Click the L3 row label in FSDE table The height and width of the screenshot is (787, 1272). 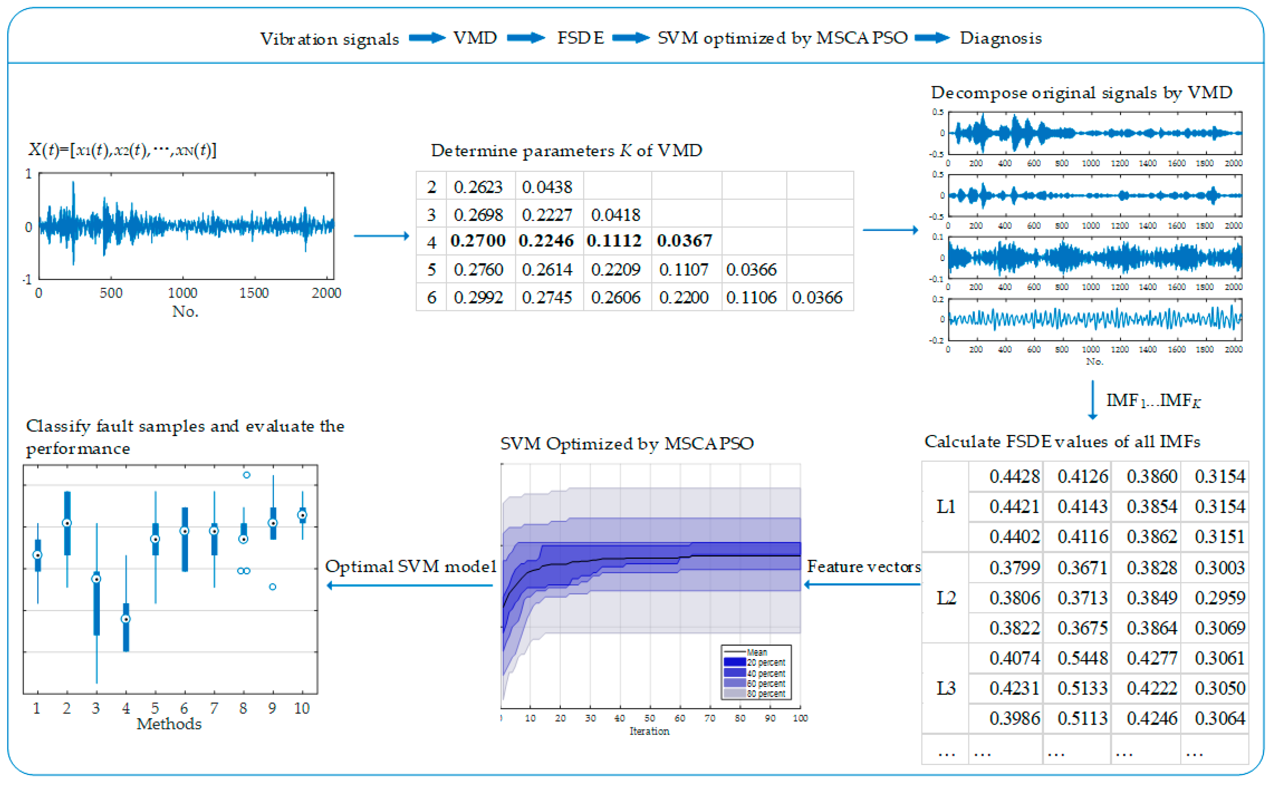point(945,688)
